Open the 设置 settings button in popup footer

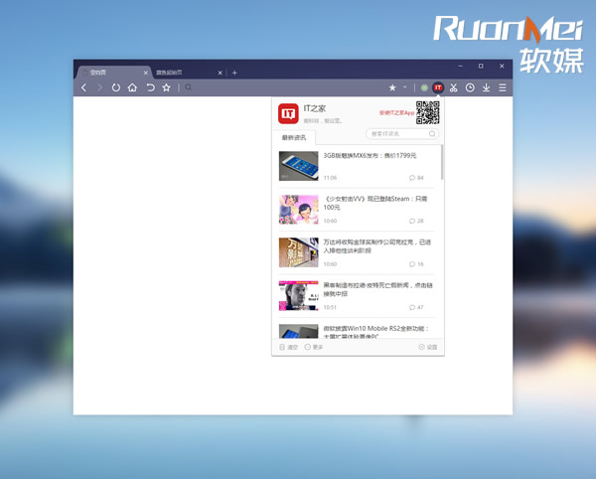point(428,347)
